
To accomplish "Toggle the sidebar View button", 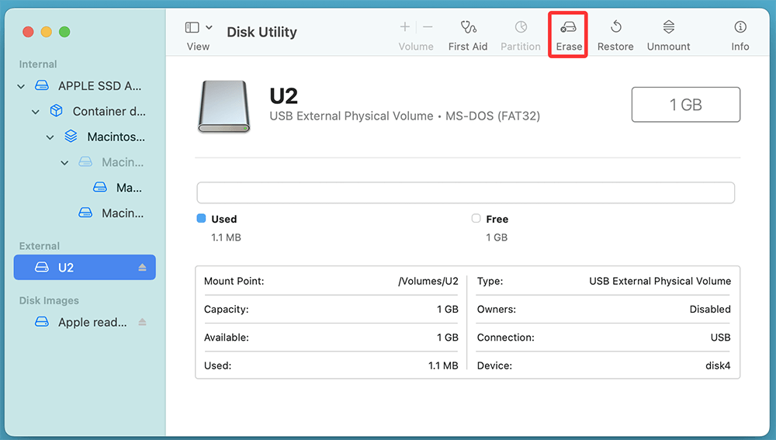I will pyautogui.click(x=192, y=28).
